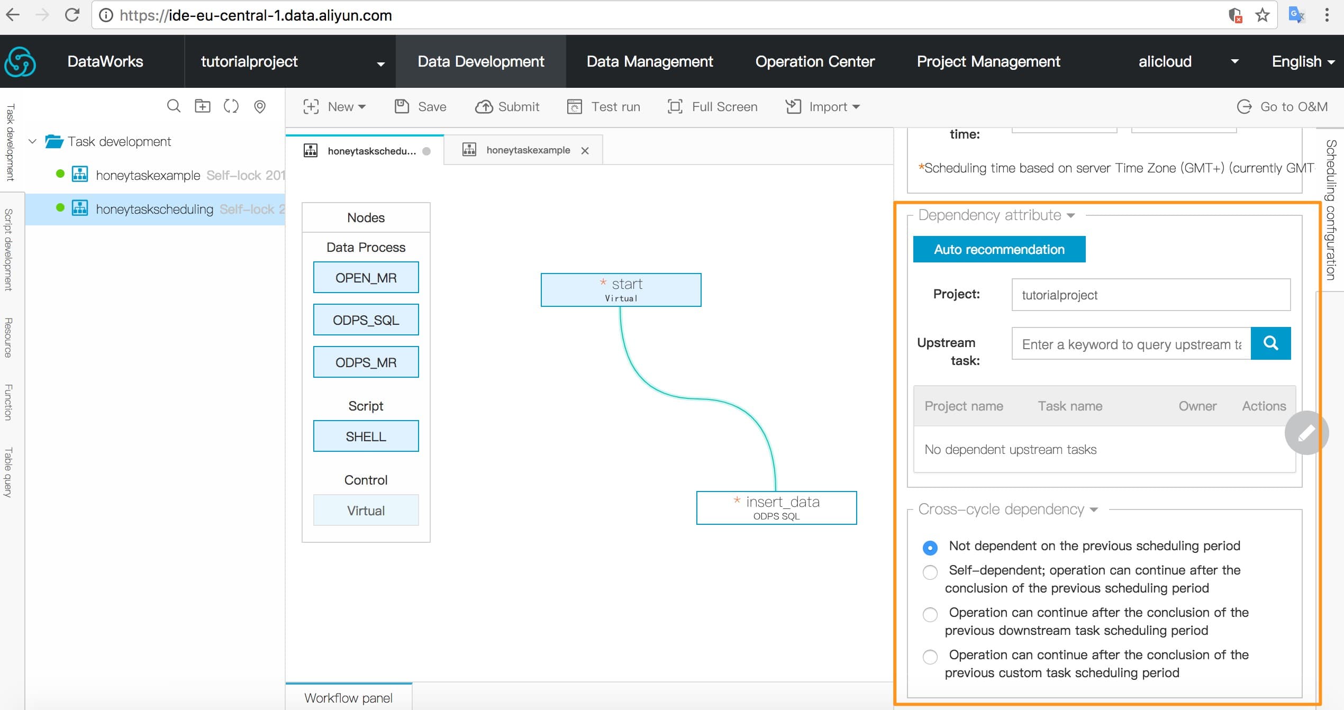Close the honeytaskexample tab

point(585,151)
